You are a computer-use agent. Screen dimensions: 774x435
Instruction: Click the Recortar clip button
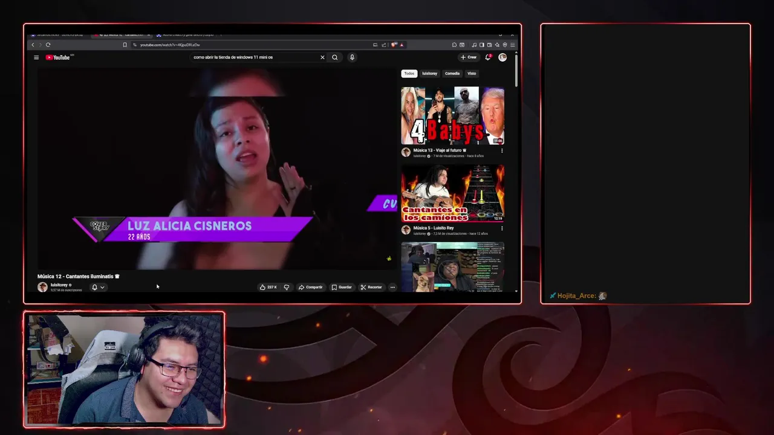pyautogui.click(x=371, y=287)
